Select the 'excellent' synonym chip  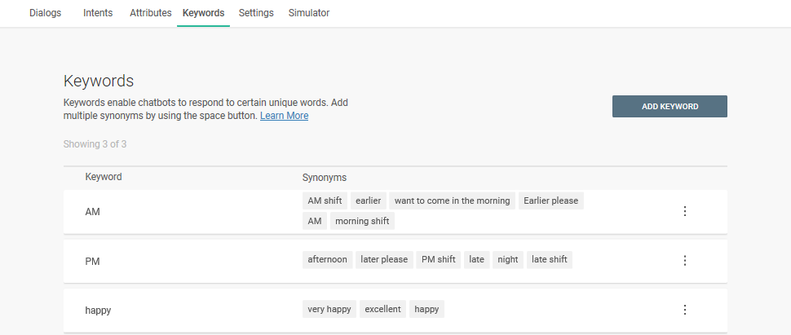[382, 309]
